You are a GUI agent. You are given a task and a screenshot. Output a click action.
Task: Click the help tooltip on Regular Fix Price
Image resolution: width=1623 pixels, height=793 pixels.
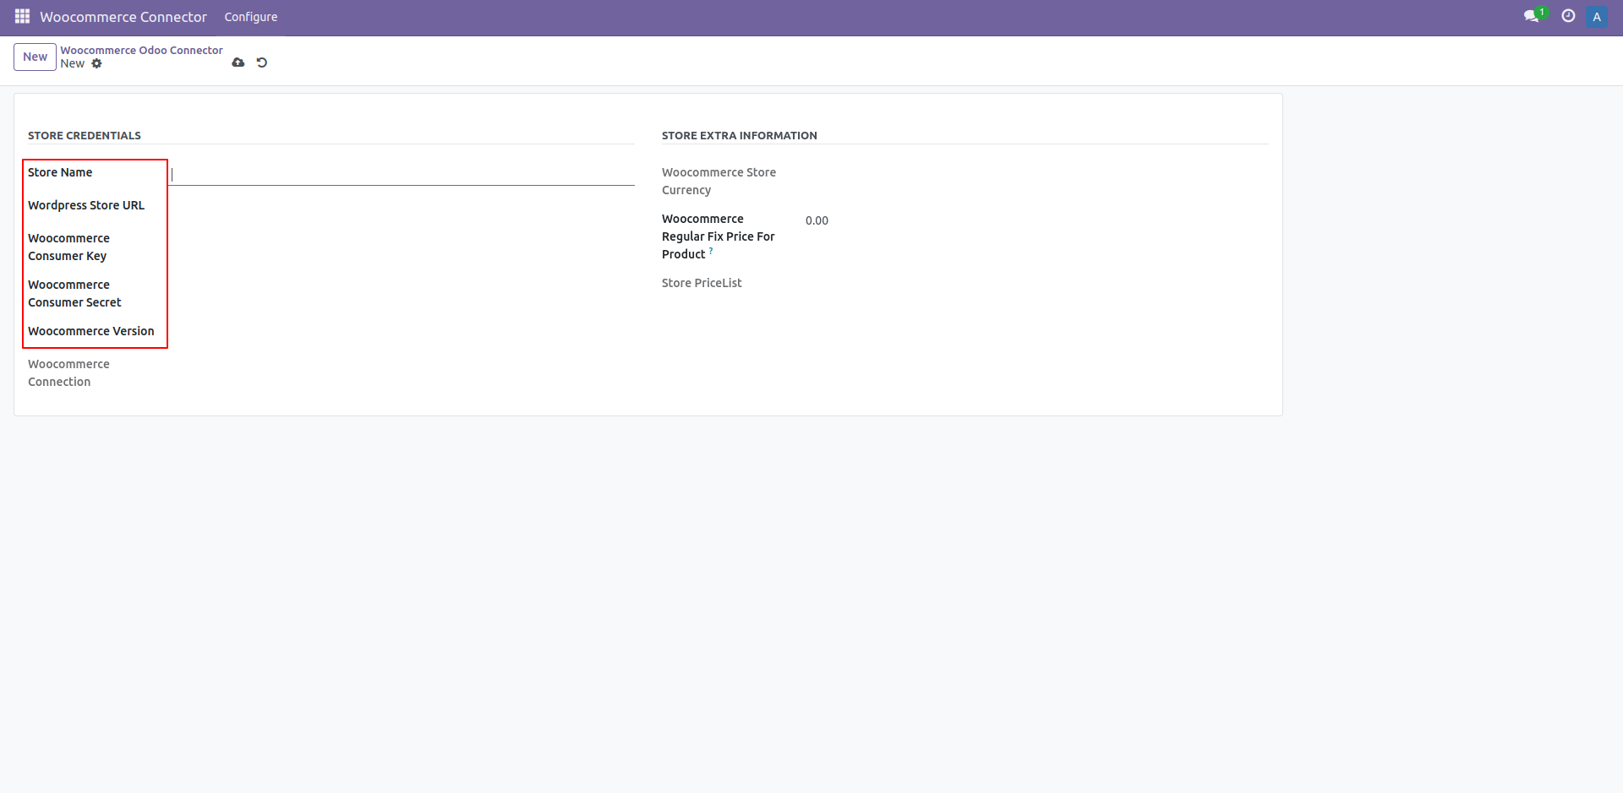[711, 251]
